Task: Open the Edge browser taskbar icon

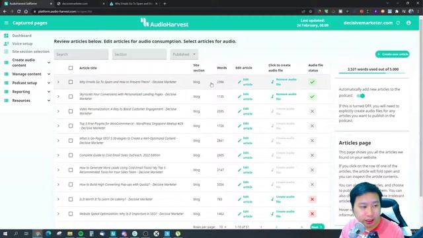Action: (x=48, y=233)
